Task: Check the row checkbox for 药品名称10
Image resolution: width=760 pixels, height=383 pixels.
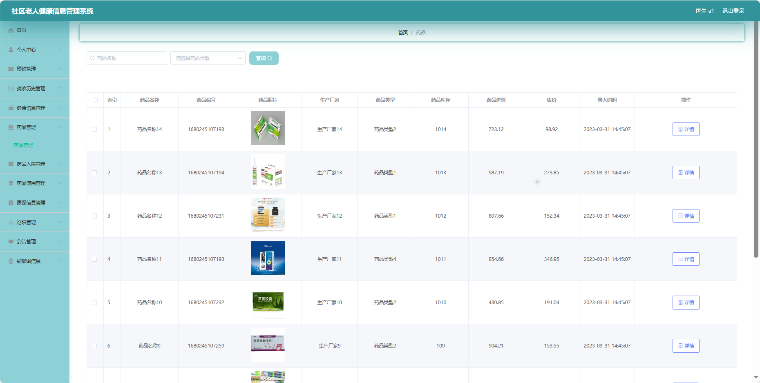Action: [x=94, y=303]
